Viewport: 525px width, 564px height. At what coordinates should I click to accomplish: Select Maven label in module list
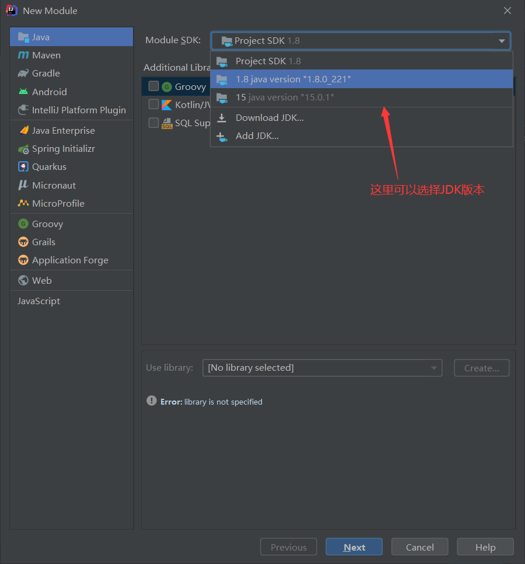46,55
